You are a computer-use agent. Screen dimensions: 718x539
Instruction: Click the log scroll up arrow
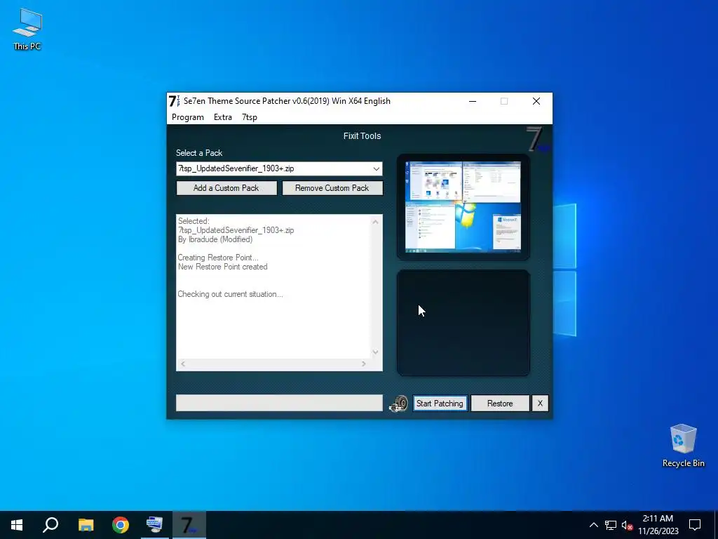tap(376, 222)
